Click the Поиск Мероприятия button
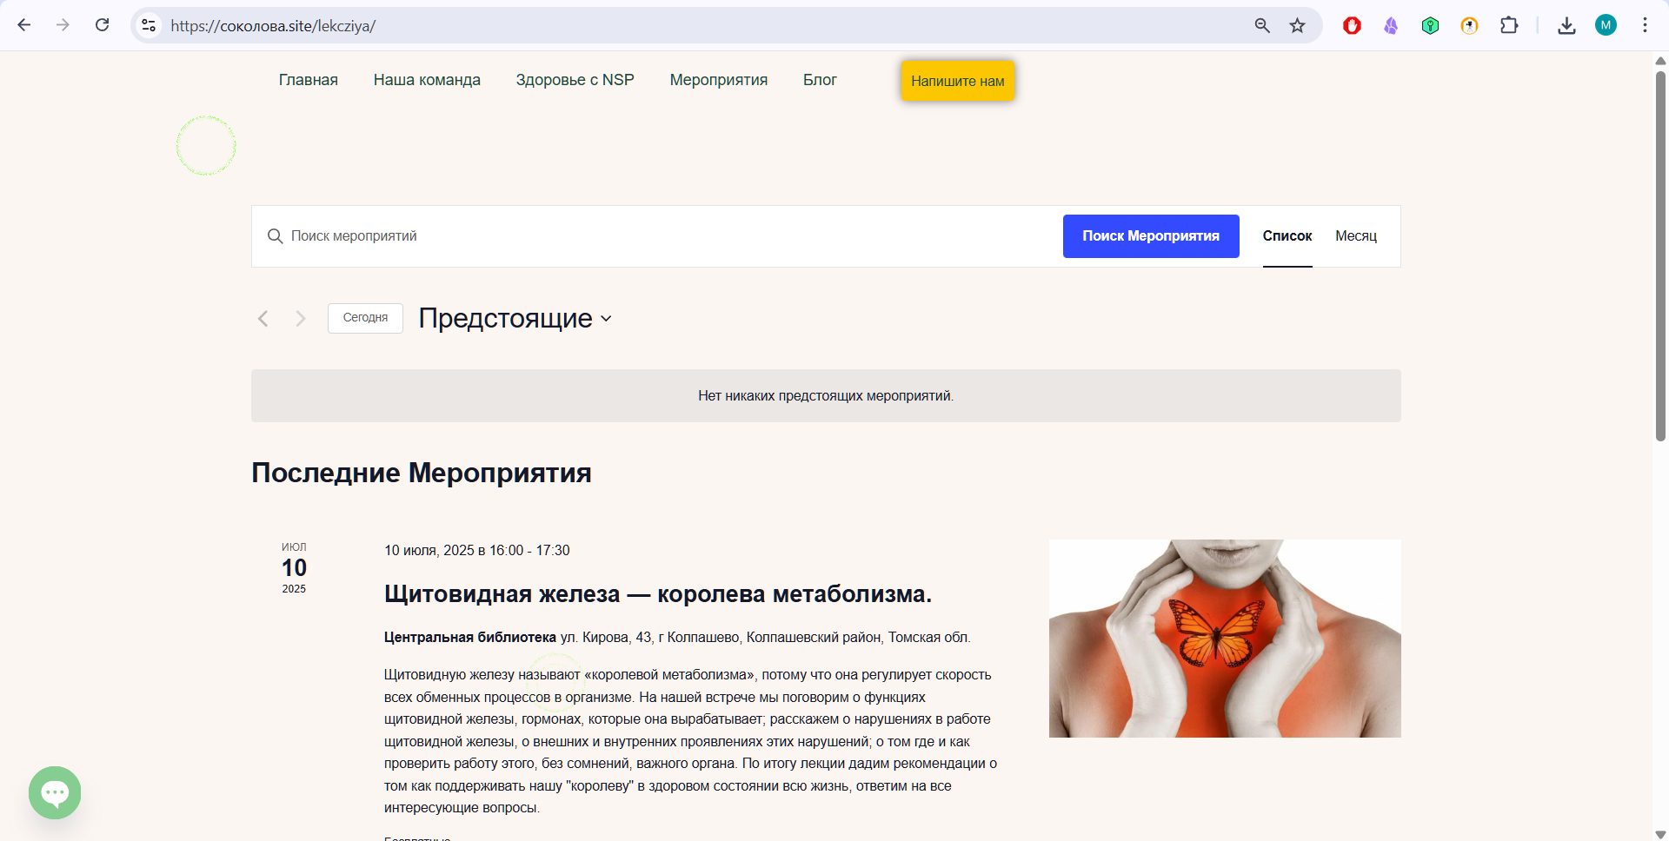The image size is (1669, 841). 1151,235
